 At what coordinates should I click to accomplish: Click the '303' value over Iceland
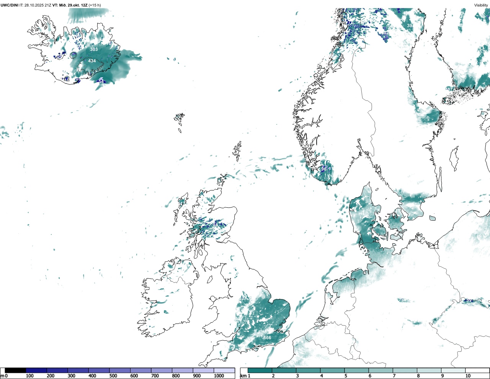[x=94, y=49]
